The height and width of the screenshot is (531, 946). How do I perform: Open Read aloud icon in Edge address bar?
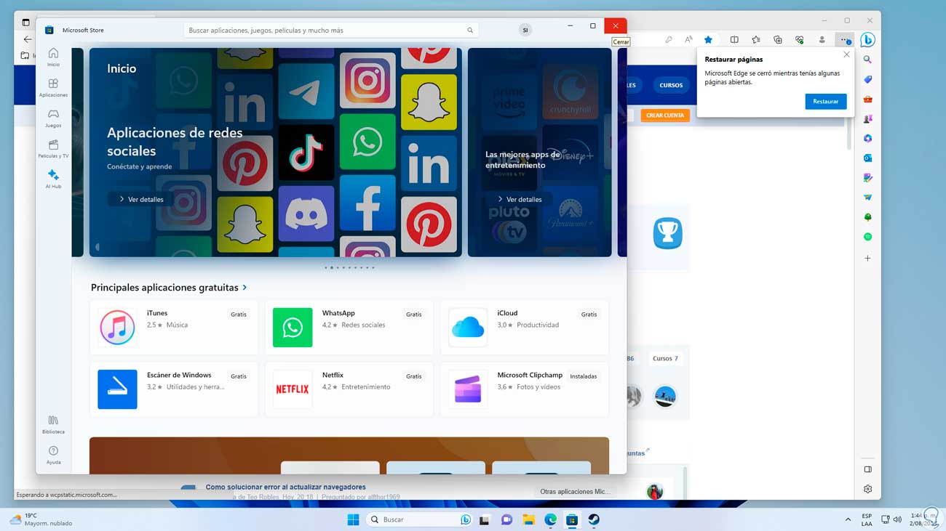pos(688,40)
